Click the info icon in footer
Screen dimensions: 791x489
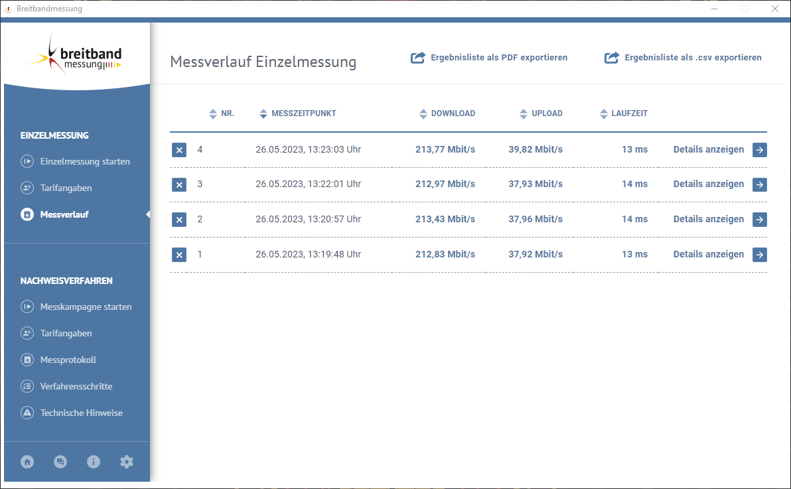pyautogui.click(x=94, y=461)
